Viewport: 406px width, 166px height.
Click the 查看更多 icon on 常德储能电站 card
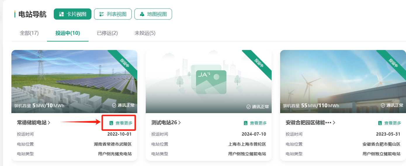(x=111, y=123)
